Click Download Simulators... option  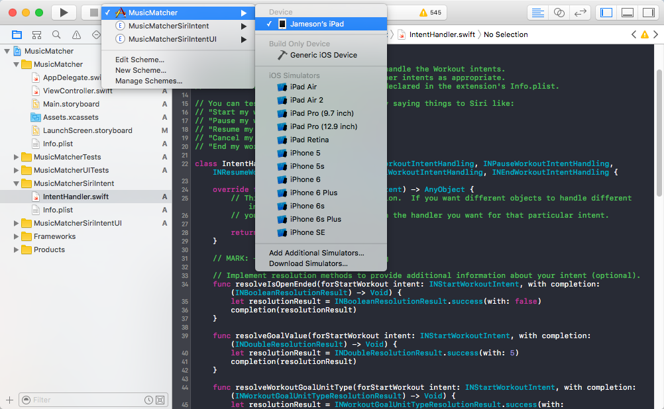308,263
